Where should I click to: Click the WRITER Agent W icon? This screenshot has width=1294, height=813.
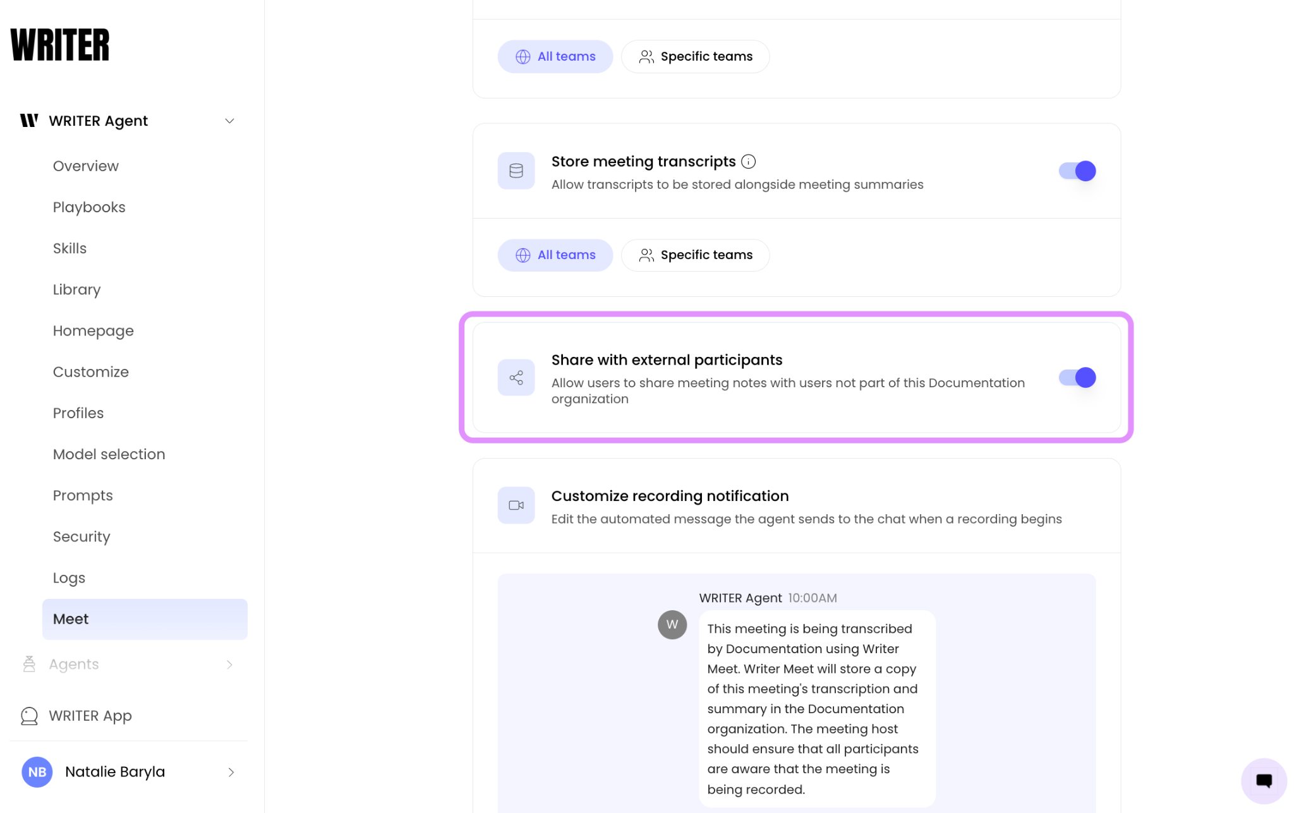[x=29, y=121]
